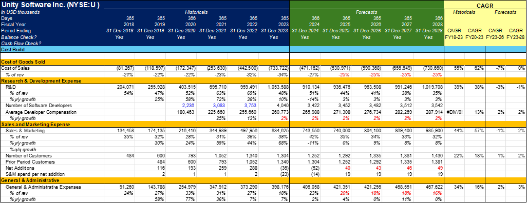
Task: Select the Net Additions value (36)
Action: pos(285,168)
